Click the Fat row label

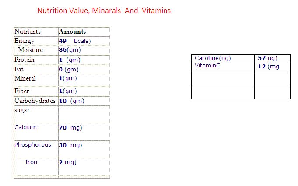click(x=19, y=69)
